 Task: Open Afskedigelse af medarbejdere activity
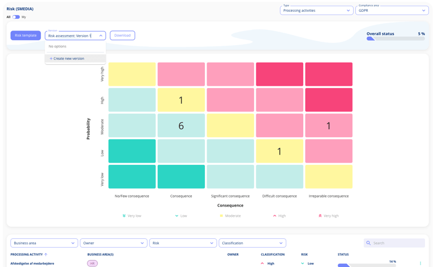[x=32, y=264]
